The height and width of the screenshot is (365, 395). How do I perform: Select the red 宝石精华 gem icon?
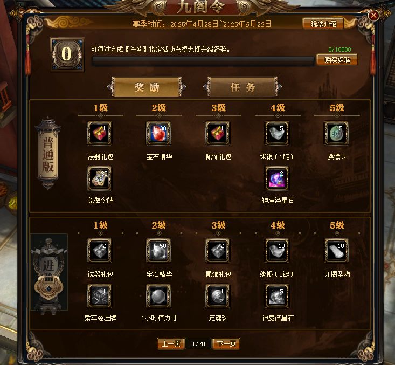(x=159, y=133)
